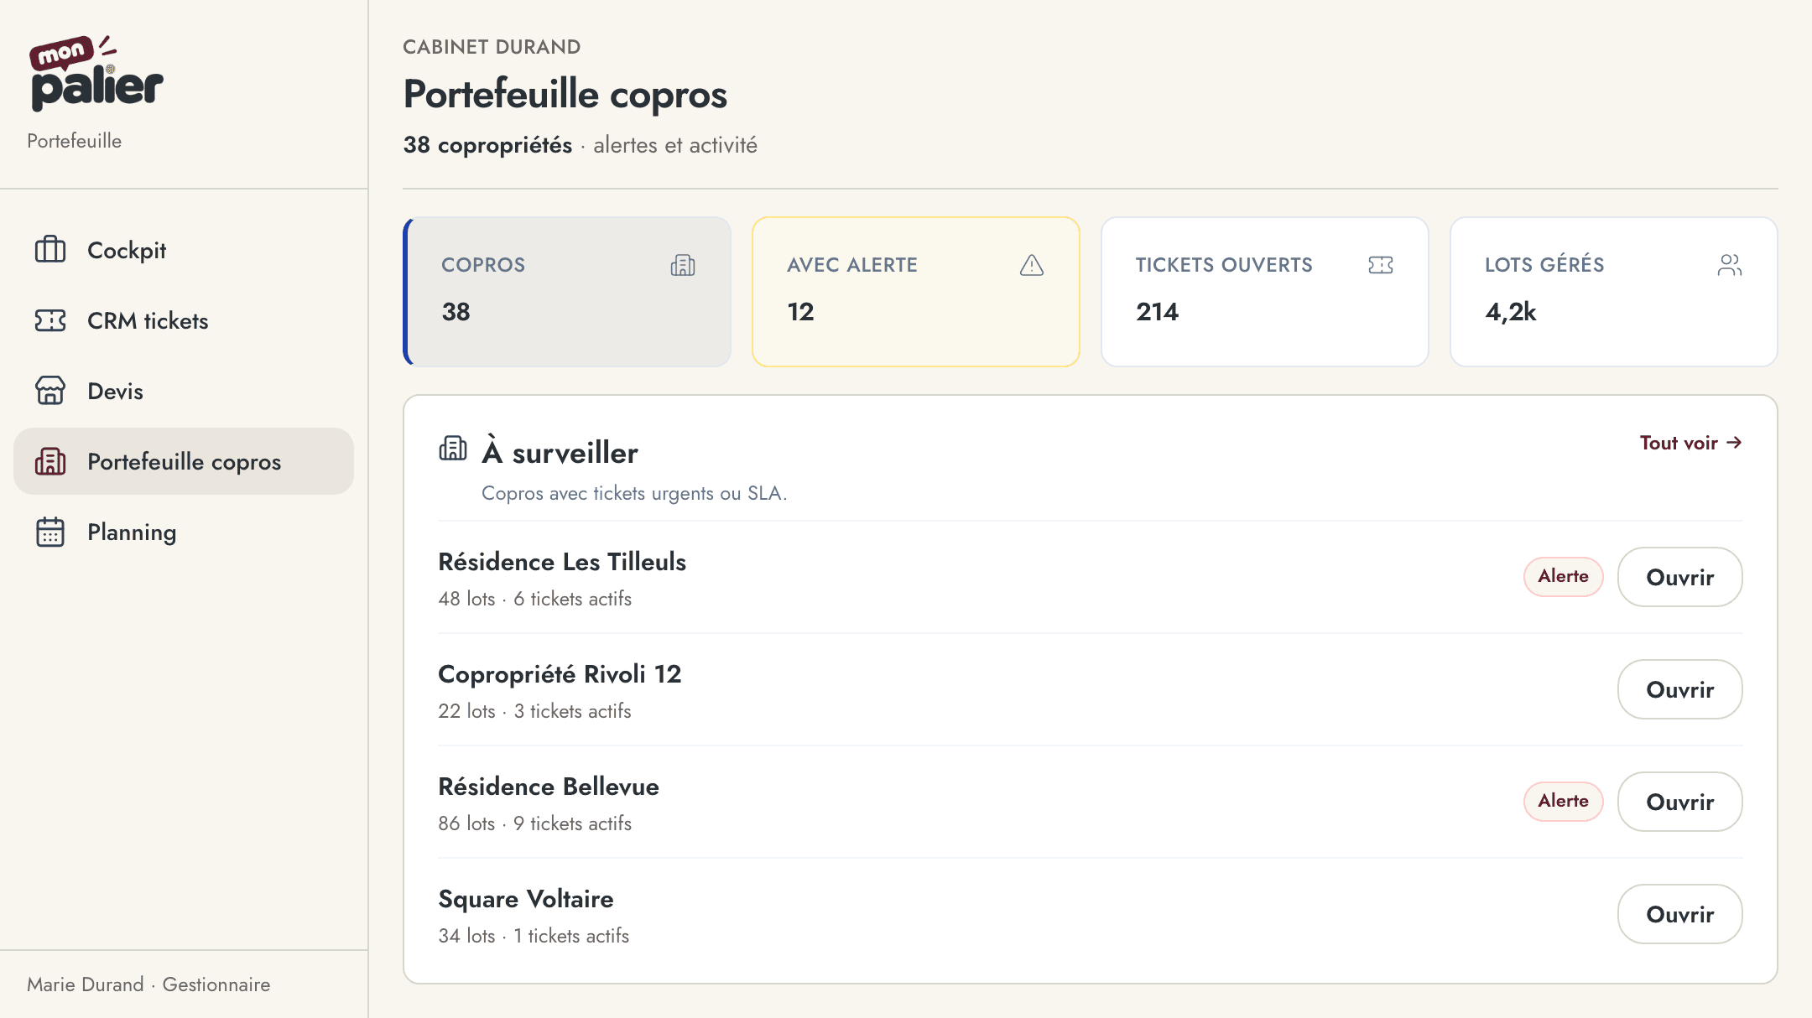Click '48 lots · 6 tickets actifs' text
Viewport: 1812px width, 1018px height.
(534, 599)
